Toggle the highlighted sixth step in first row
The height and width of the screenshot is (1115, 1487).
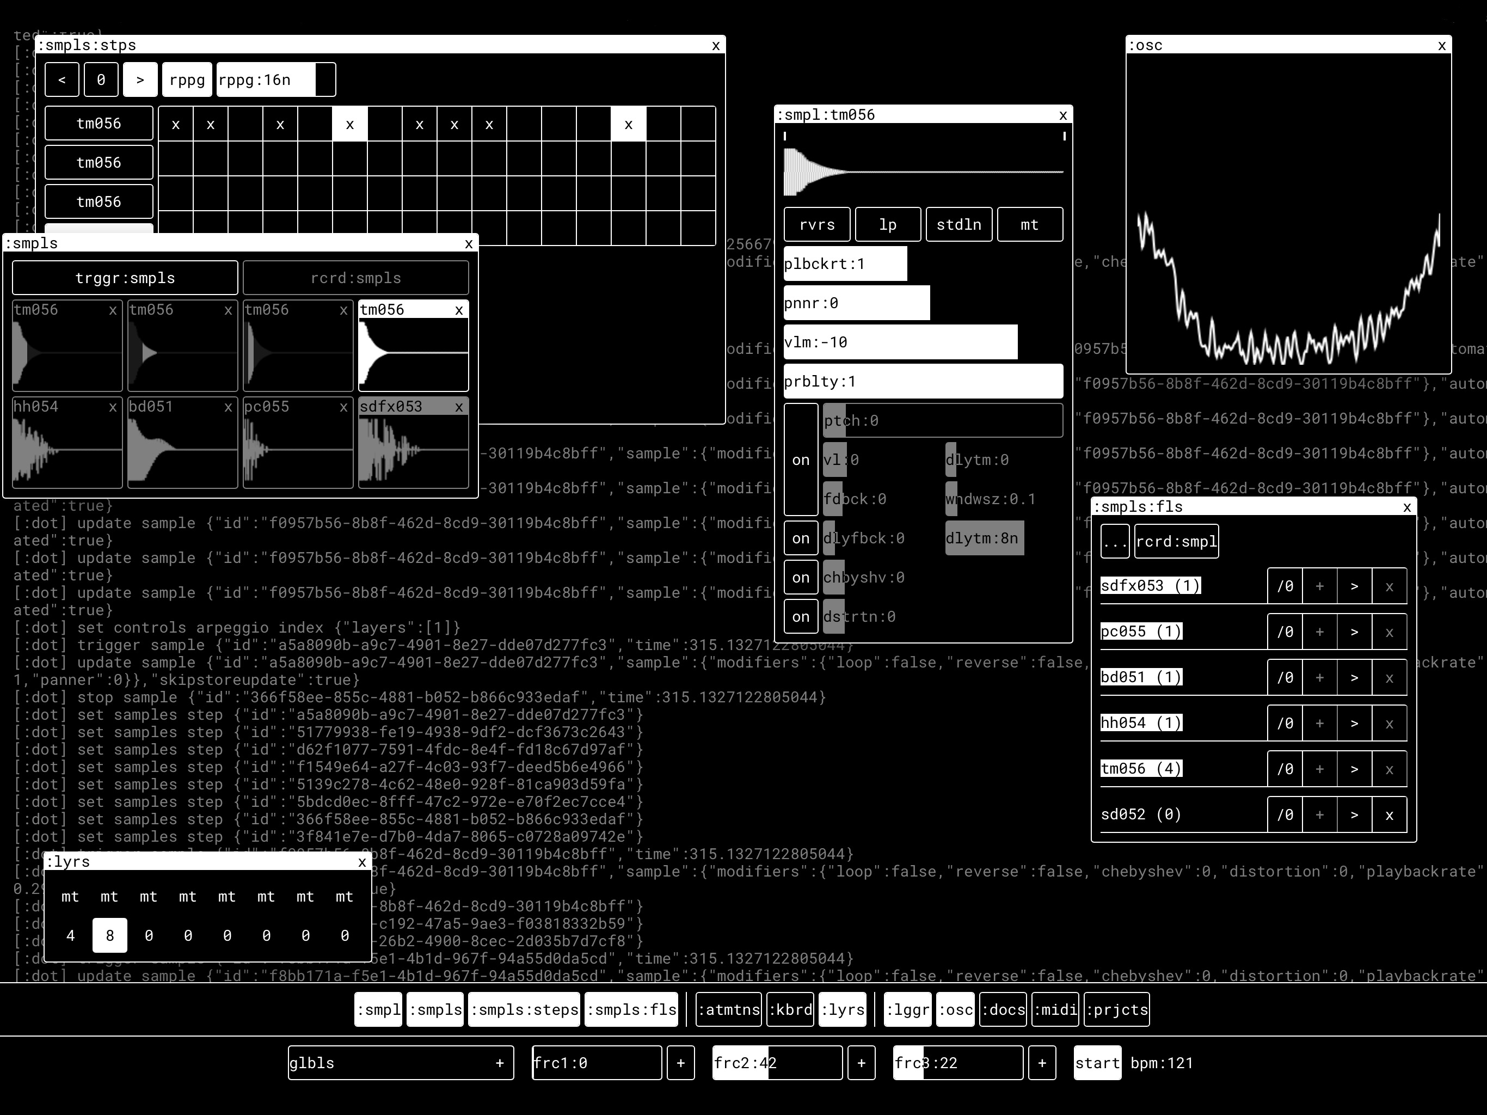349,124
